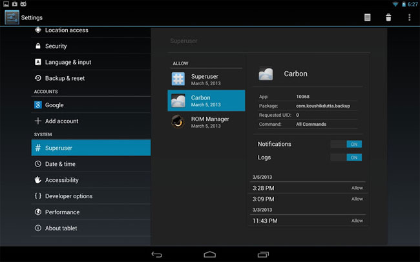420x262 pixels.
Task: Open the three-dot overflow menu
Action: tap(409, 17)
